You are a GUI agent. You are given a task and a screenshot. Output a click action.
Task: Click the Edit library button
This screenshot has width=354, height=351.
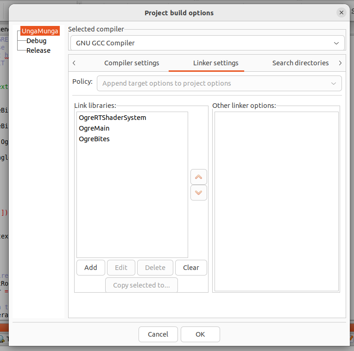click(x=121, y=268)
